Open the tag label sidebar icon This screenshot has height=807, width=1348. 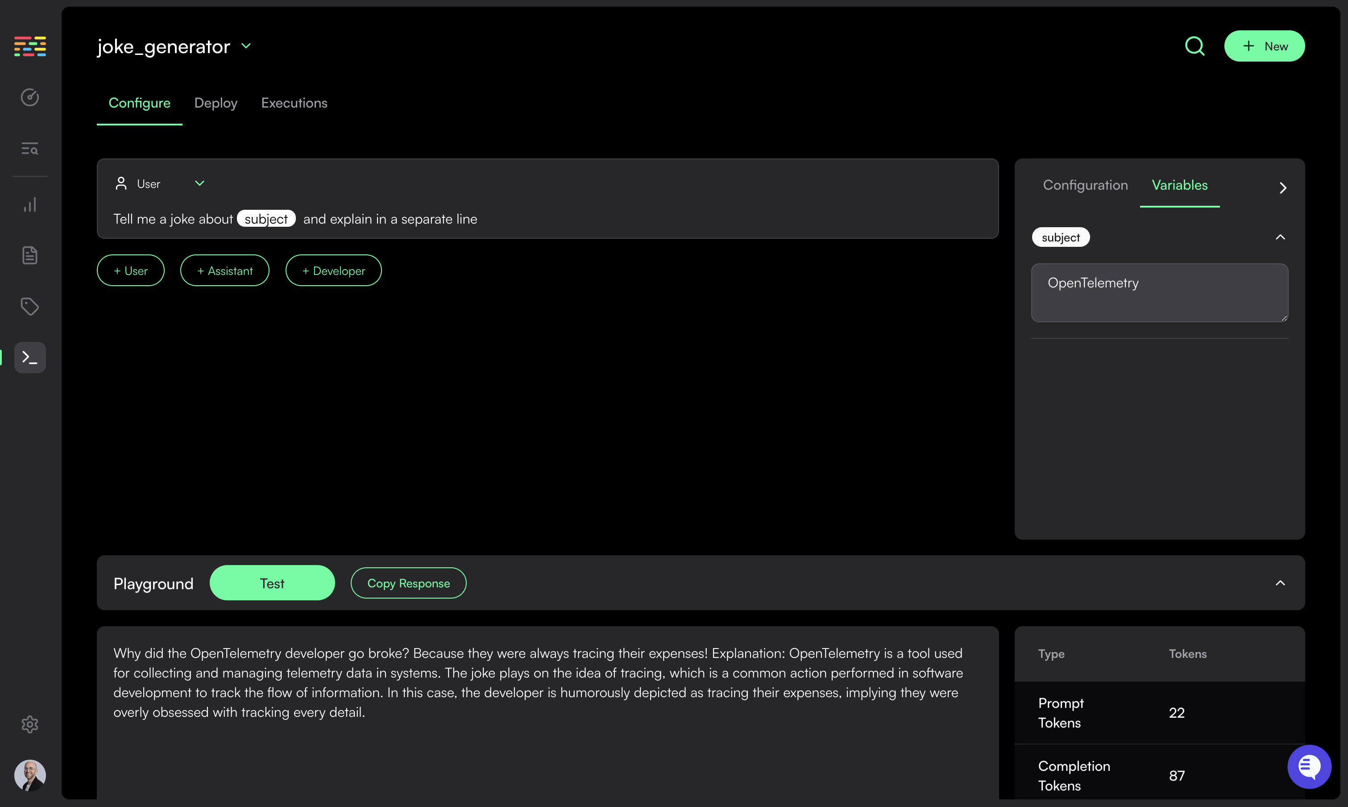click(30, 306)
